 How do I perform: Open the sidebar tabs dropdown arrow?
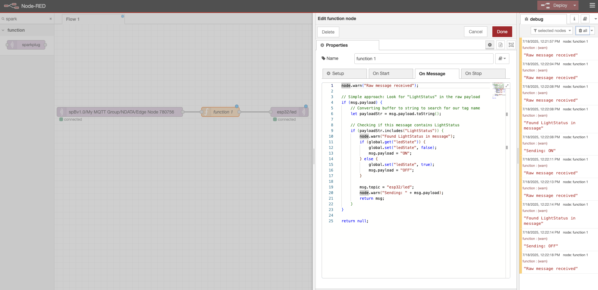tap(595, 19)
